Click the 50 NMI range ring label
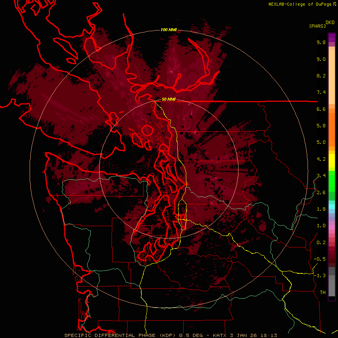The height and width of the screenshot is (338, 338). click(x=169, y=100)
